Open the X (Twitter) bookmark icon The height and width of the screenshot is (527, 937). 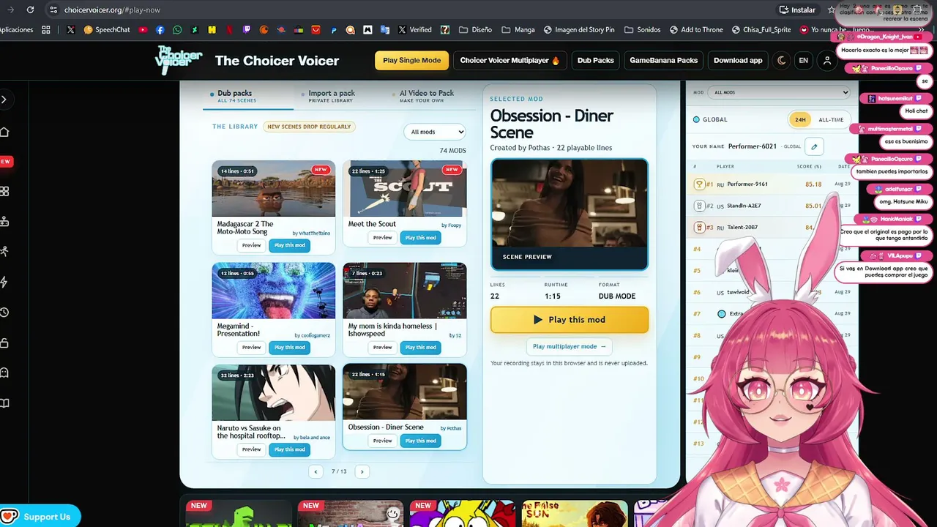[x=70, y=30]
